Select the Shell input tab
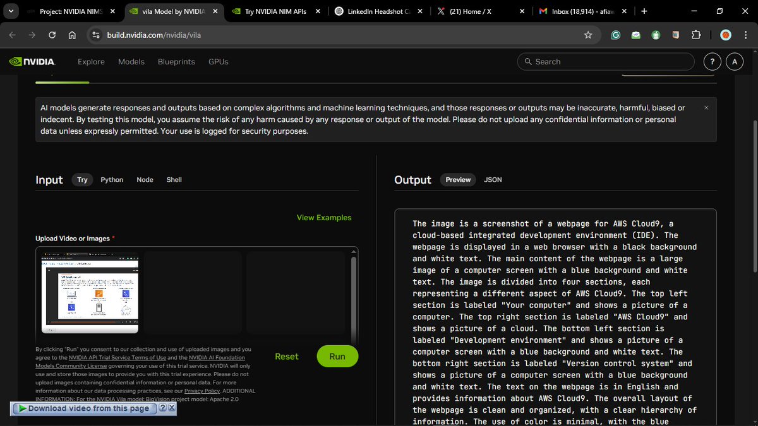The width and height of the screenshot is (758, 426). [174, 180]
